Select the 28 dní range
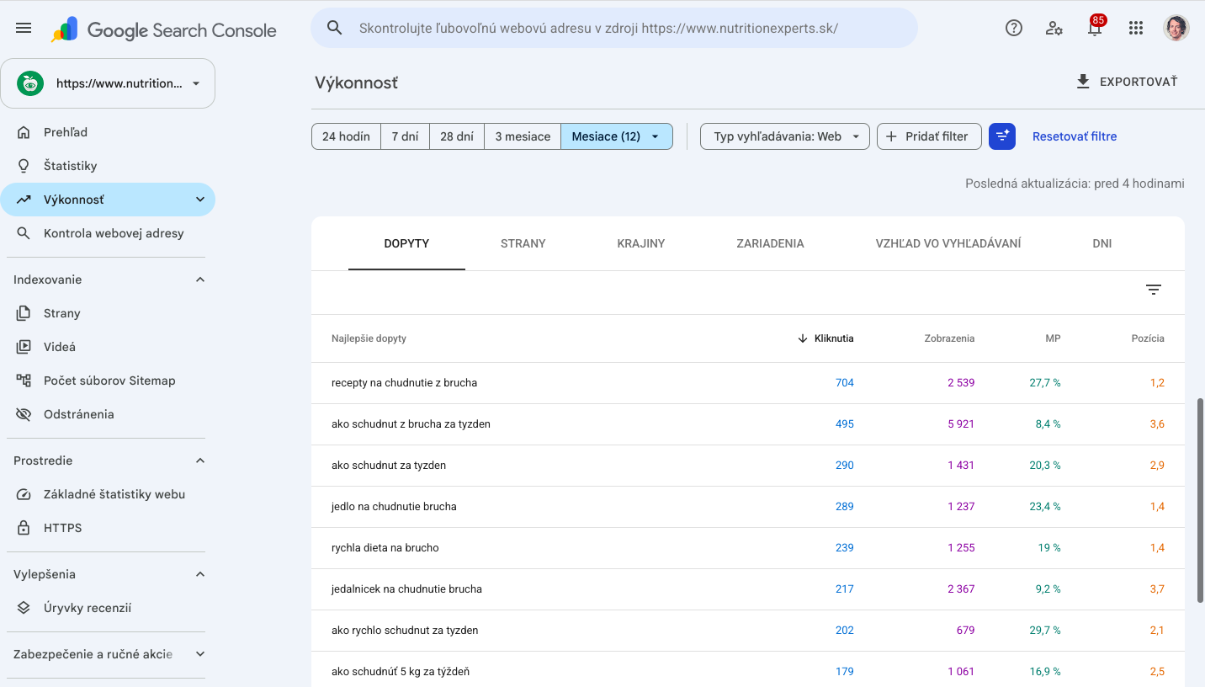This screenshot has width=1205, height=687. (457, 136)
